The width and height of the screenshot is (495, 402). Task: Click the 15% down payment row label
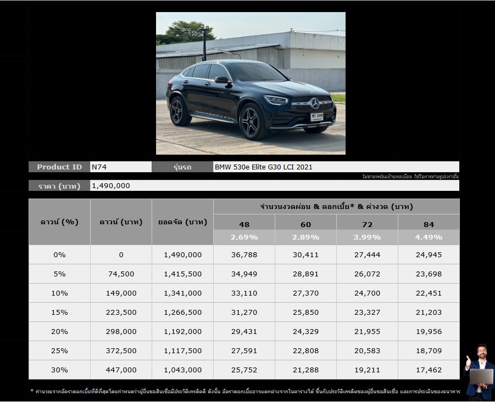pos(59,312)
